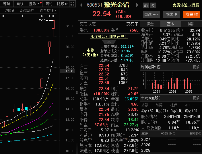
Task: Click the 交易 trade button
Action: tap(192, 14)
